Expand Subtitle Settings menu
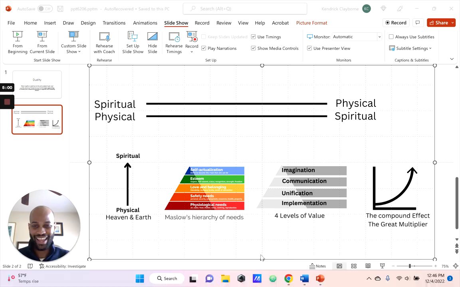Viewport: 460px width, 287px height. click(x=410, y=48)
